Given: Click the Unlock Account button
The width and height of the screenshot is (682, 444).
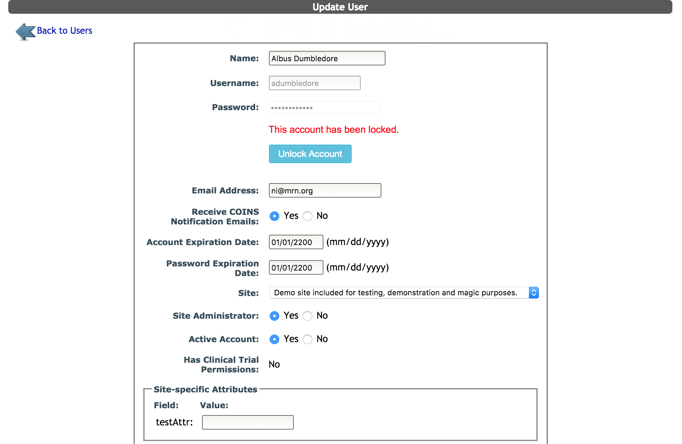Looking at the screenshot, I should pos(310,154).
